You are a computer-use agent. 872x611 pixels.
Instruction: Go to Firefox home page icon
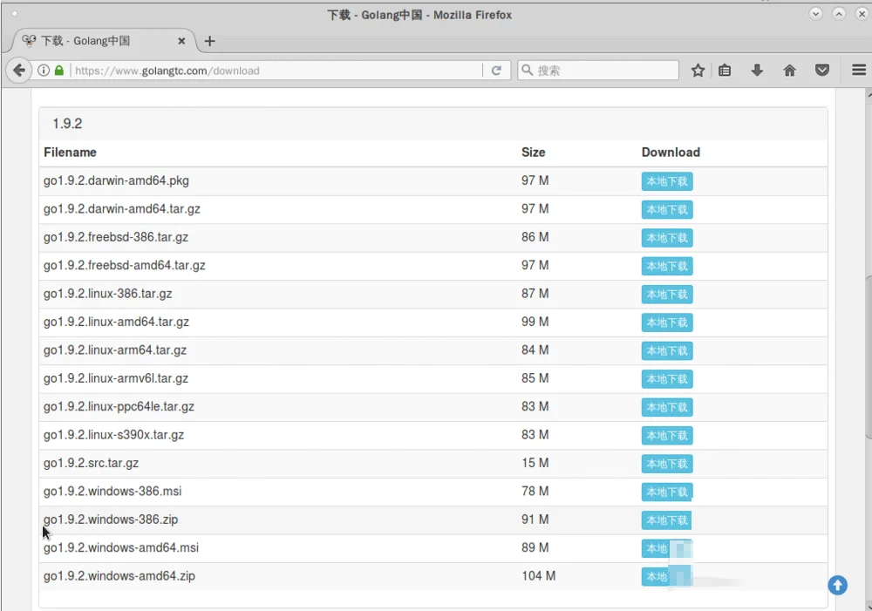coord(789,71)
